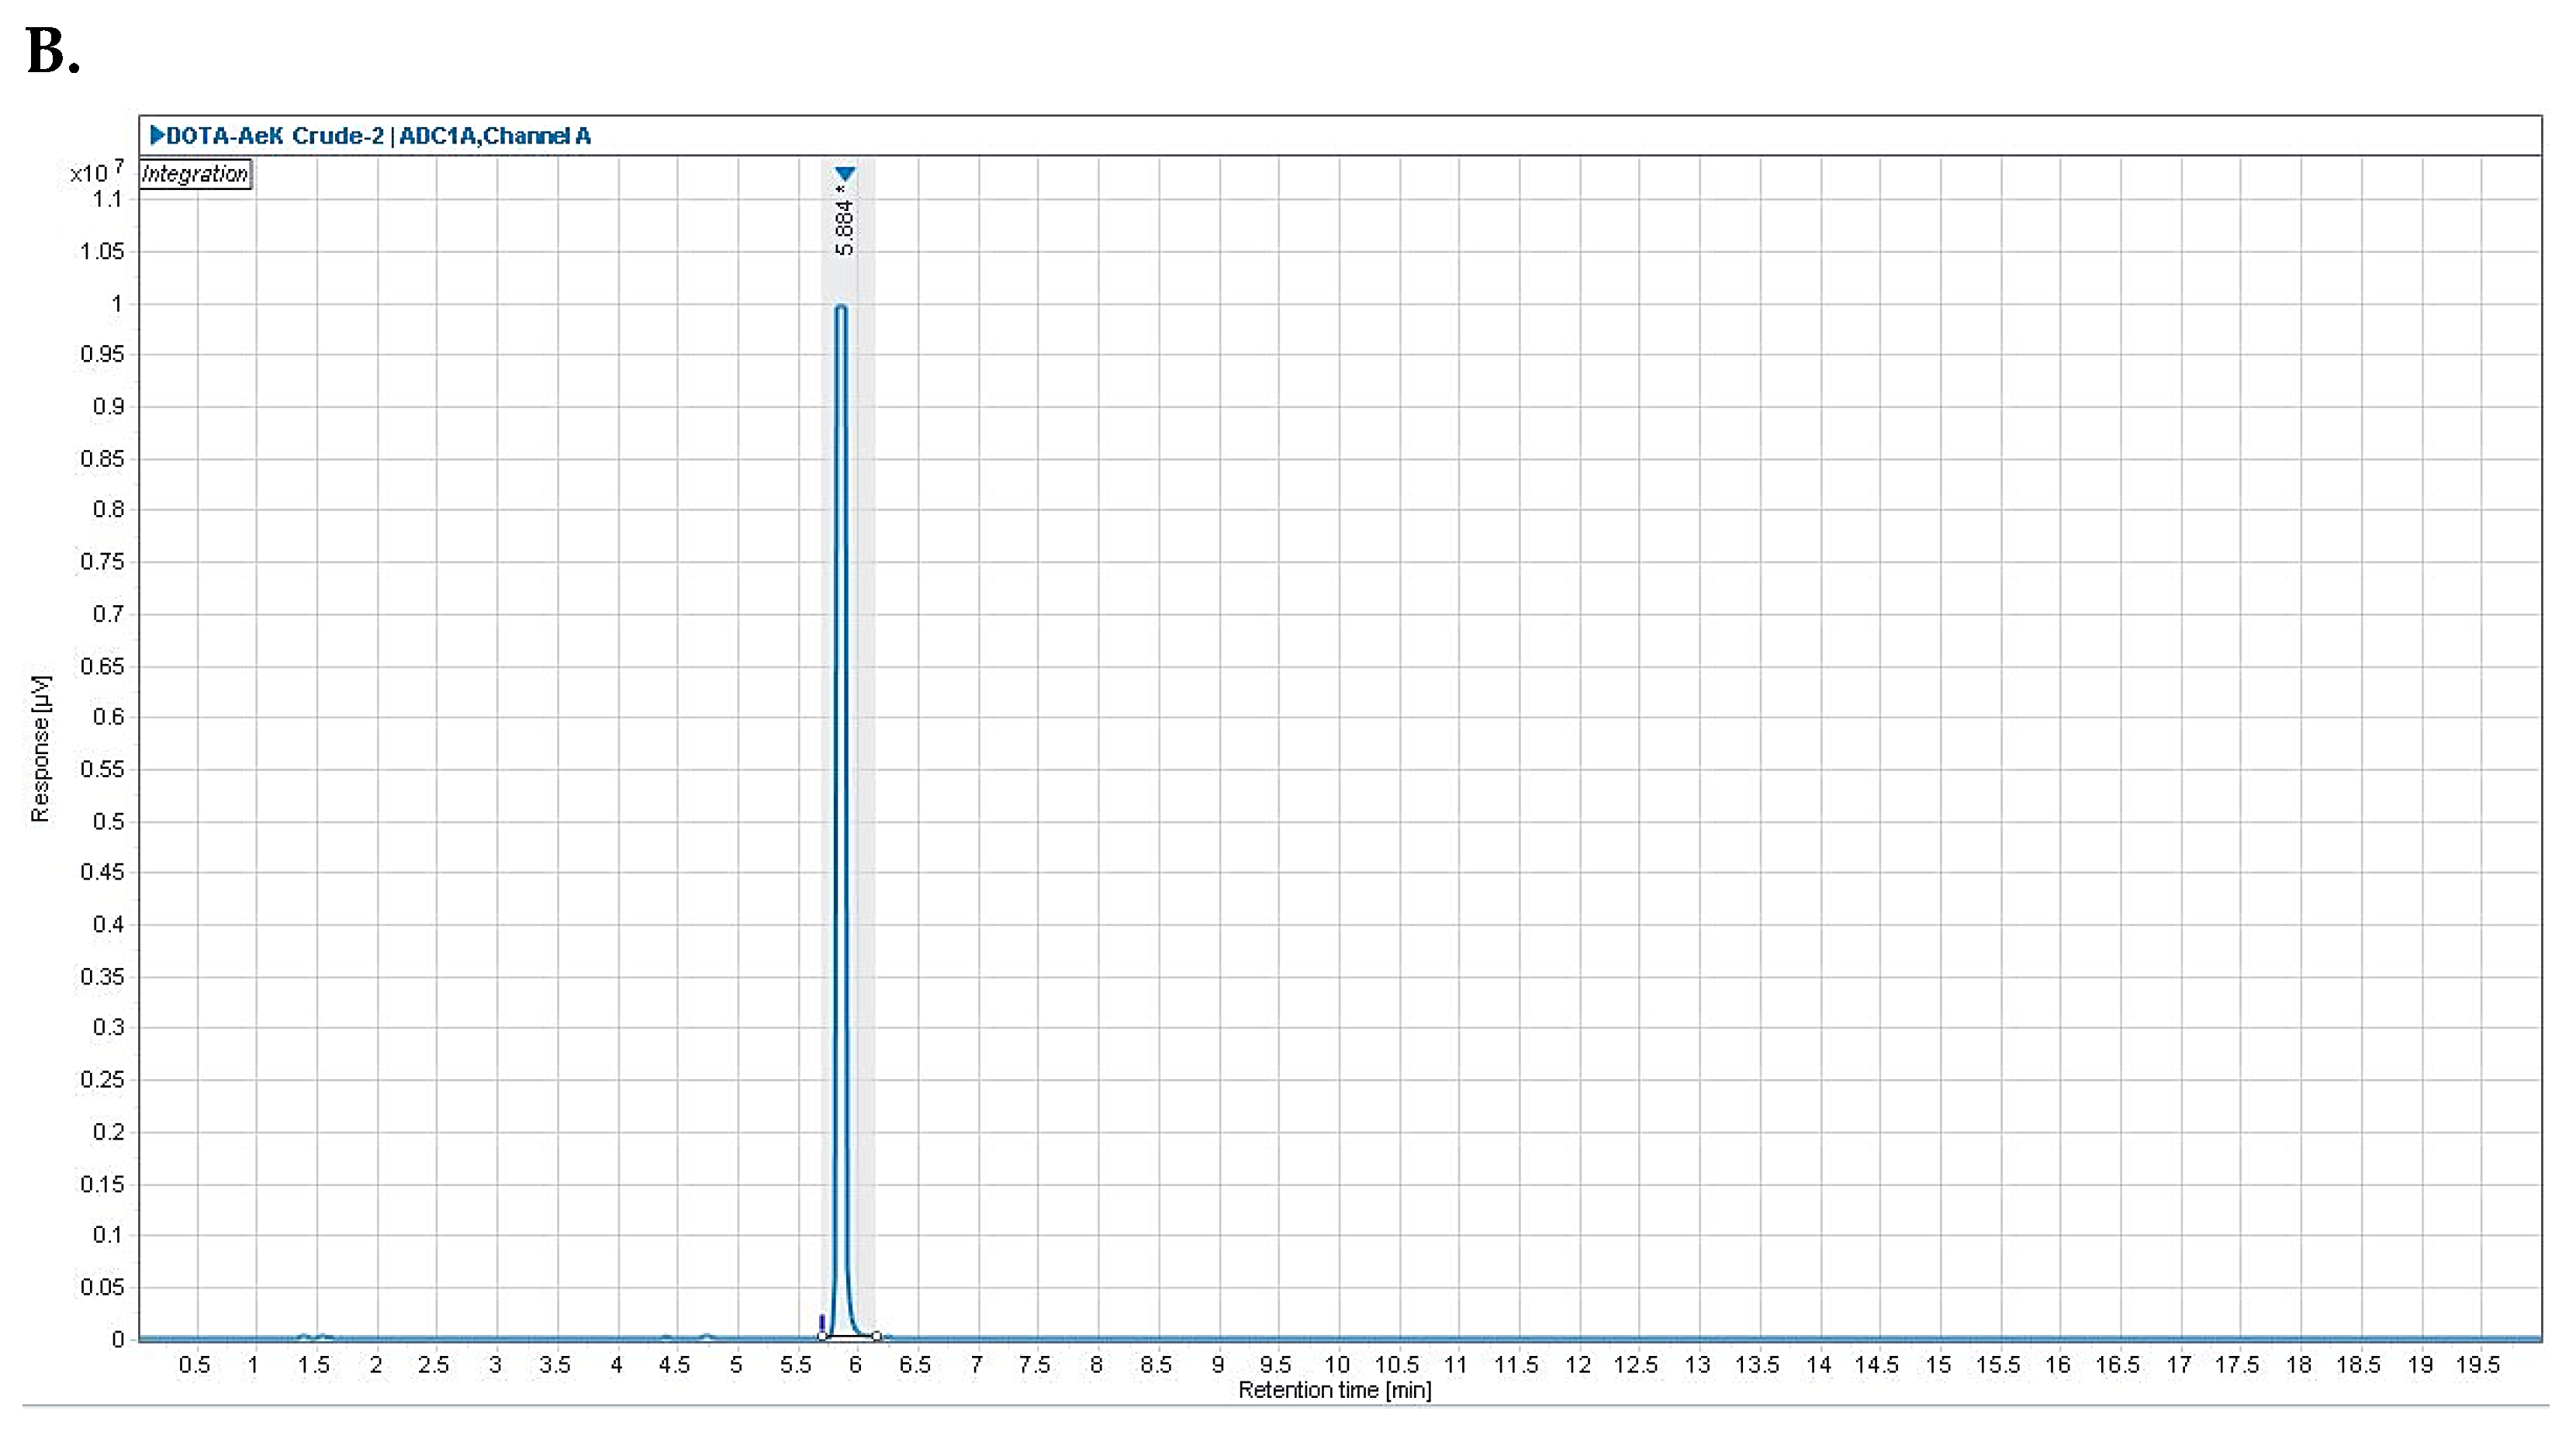Viewport: 2576px width, 1432px height.
Task: Click the small peak near 4.75 min
Action: (707, 1336)
